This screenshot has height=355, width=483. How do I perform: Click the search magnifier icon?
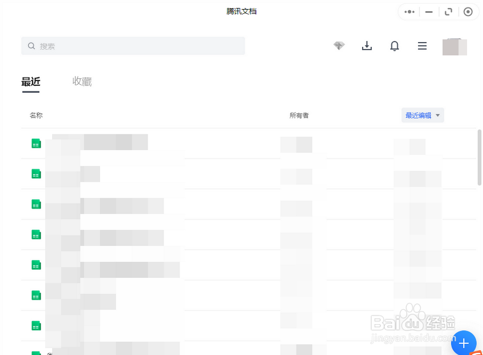[x=31, y=46]
